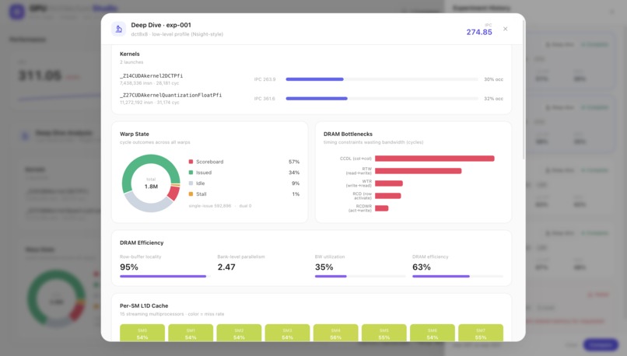The height and width of the screenshot is (356, 627).
Task: Select the SM2 cache tile
Action: (x=239, y=333)
